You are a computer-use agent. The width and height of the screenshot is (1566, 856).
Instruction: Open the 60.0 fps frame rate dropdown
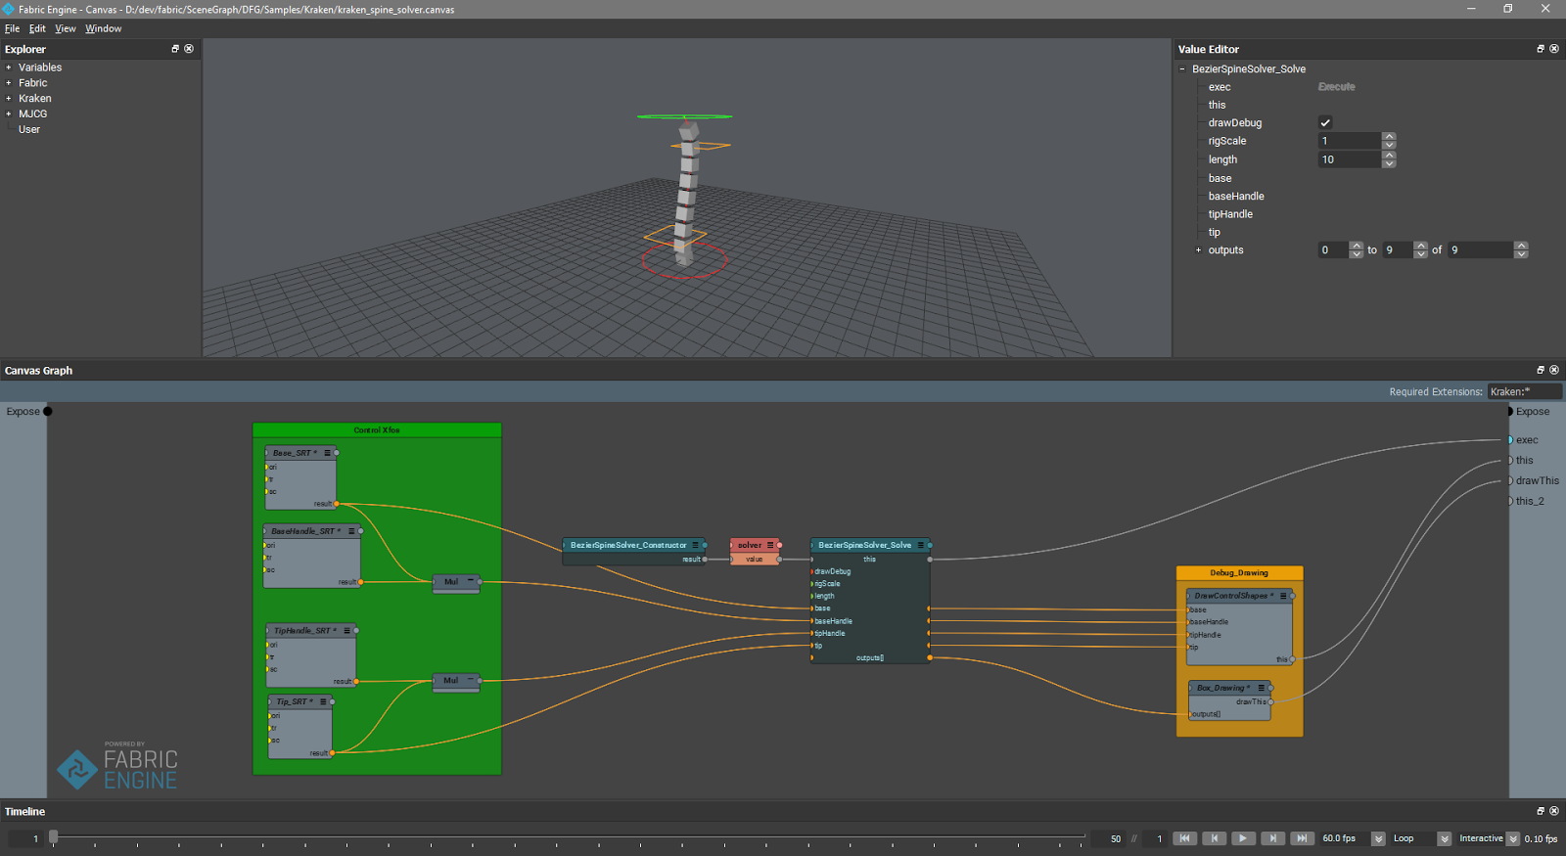click(x=1378, y=838)
